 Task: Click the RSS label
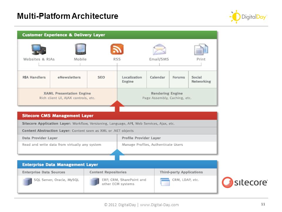point(117,59)
